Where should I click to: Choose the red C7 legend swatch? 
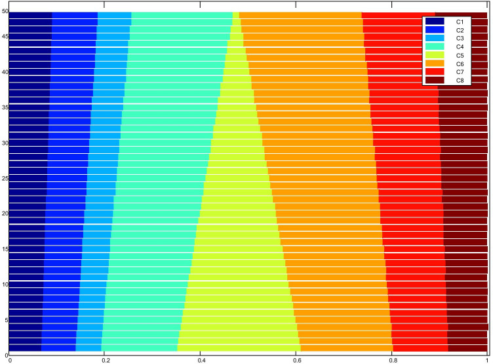(435, 72)
